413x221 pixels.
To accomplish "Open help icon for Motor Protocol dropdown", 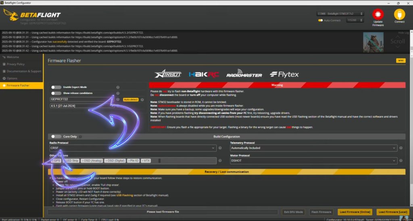I will tap(400, 161).
